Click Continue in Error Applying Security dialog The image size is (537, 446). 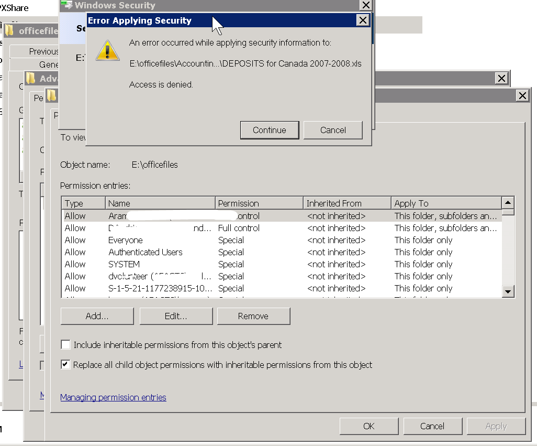pos(270,130)
